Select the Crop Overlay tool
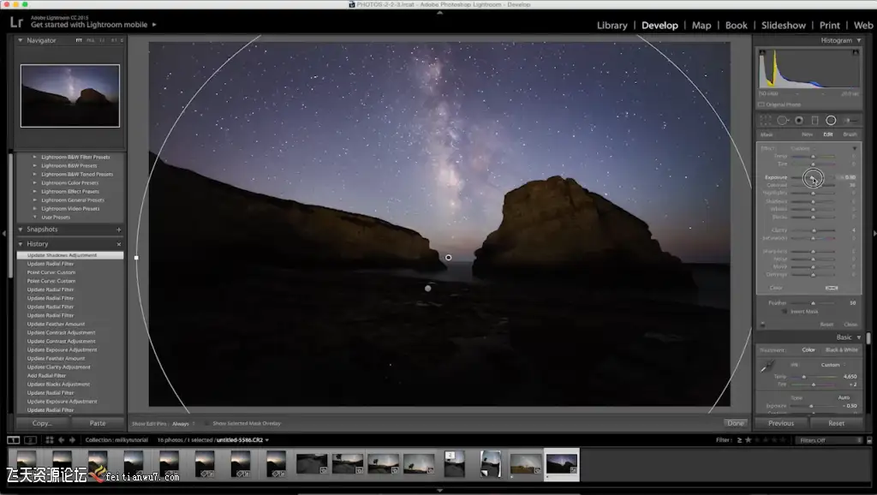The width and height of the screenshot is (877, 495). coord(766,120)
